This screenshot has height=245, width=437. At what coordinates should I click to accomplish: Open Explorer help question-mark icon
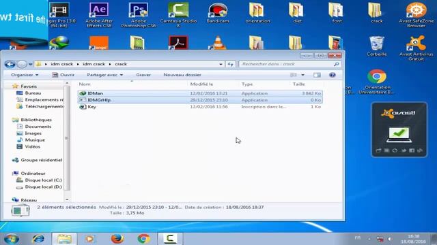pyautogui.click(x=333, y=75)
